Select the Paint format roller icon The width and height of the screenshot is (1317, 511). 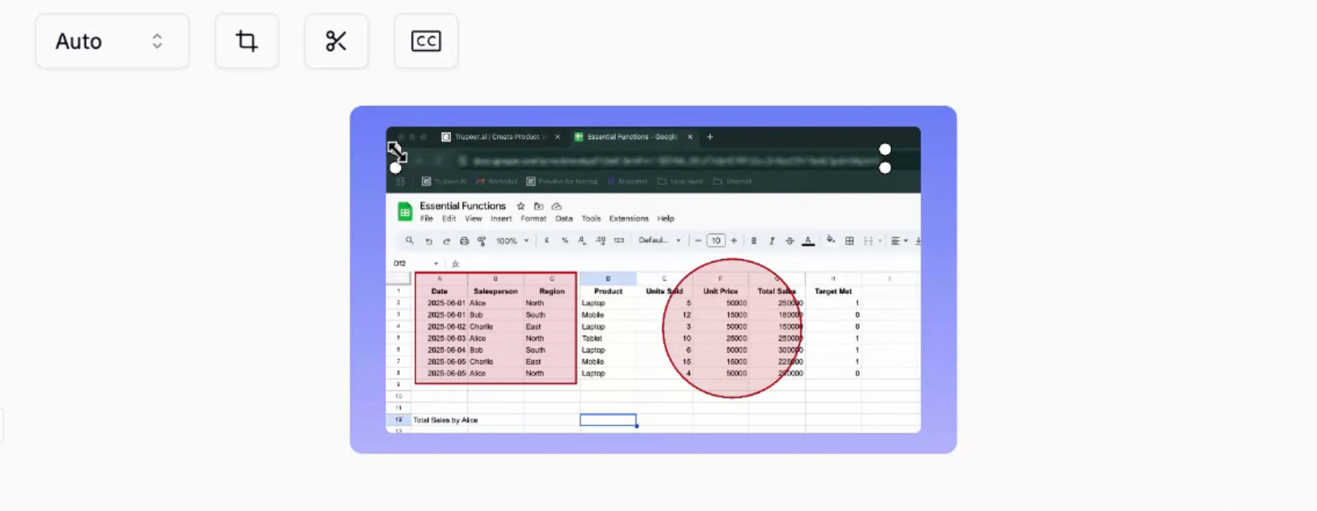point(482,241)
